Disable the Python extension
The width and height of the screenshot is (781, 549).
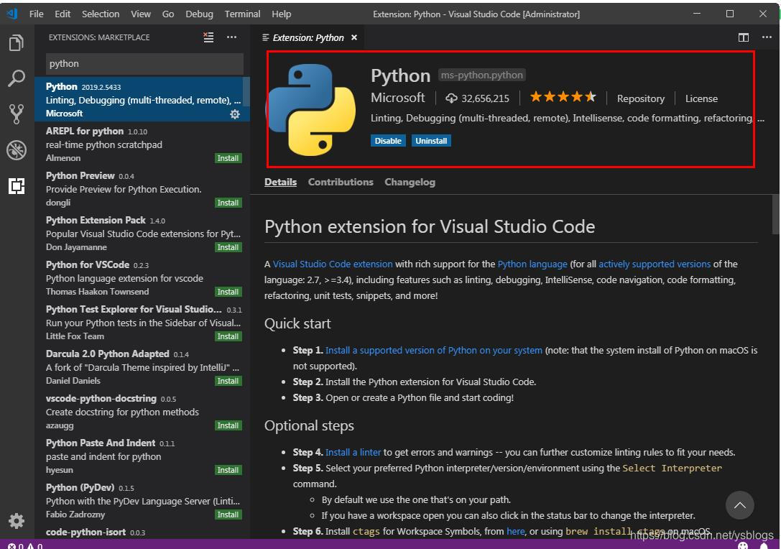coord(388,141)
